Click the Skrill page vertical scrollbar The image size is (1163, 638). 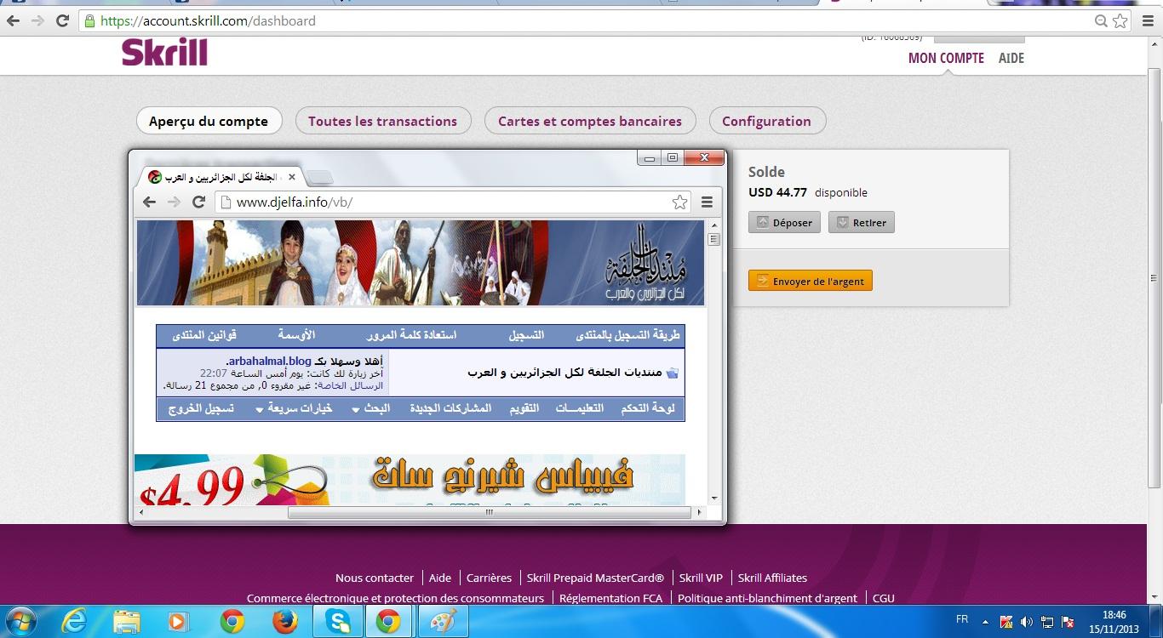[x=1154, y=277]
